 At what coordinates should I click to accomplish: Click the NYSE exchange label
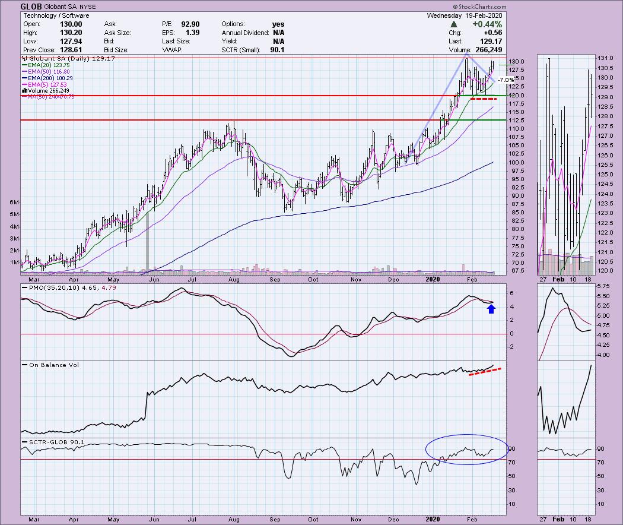click(x=88, y=7)
